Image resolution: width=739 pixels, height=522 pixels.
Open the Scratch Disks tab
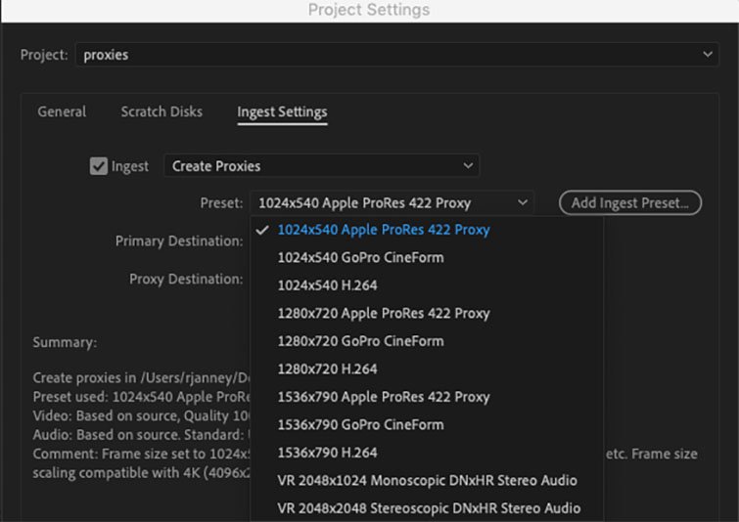[162, 112]
